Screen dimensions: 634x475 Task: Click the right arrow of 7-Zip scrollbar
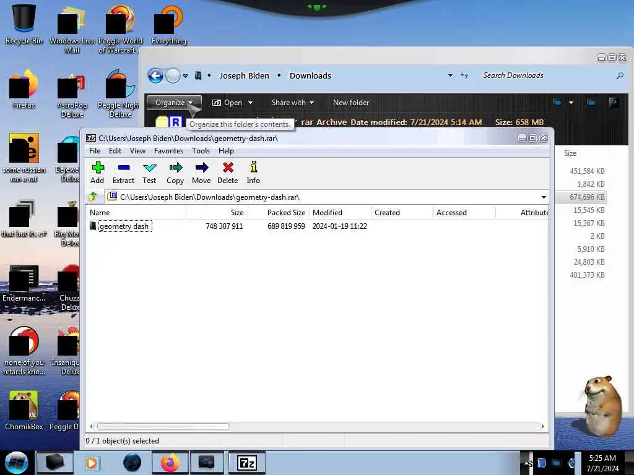pos(542,427)
